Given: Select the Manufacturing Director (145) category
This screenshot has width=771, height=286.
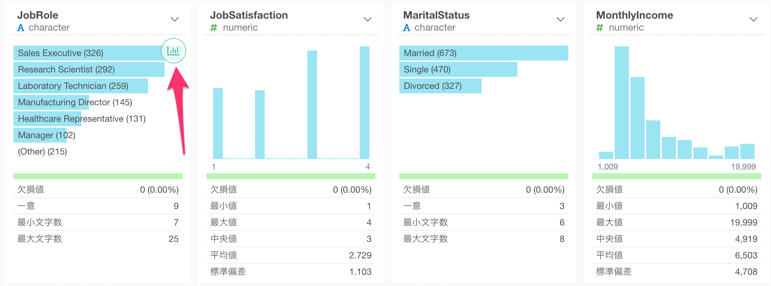Looking at the screenshot, I should click(75, 102).
